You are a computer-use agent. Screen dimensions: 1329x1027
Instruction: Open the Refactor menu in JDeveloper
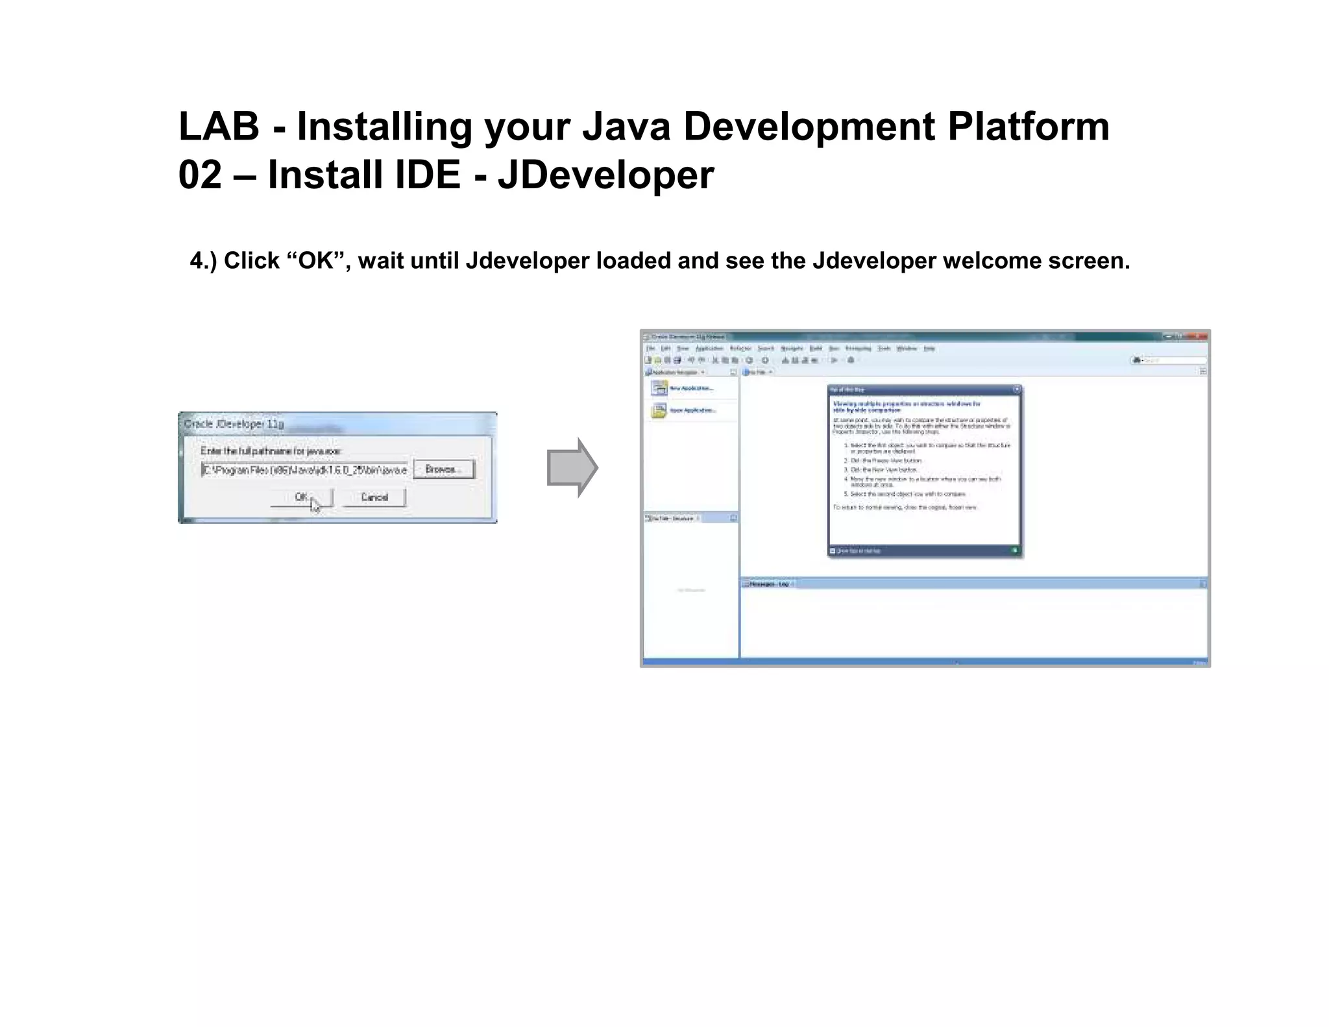(x=740, y=349)
